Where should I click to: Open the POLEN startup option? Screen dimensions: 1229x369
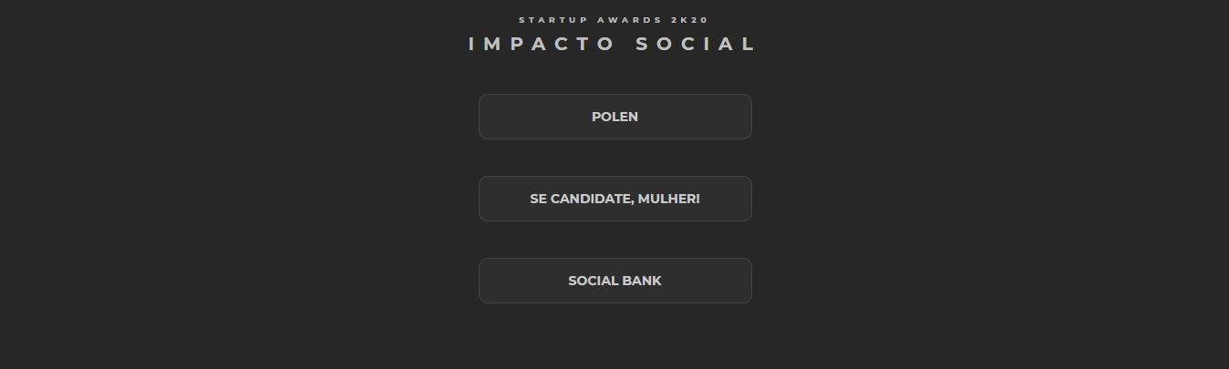click(x=614, y=117)
